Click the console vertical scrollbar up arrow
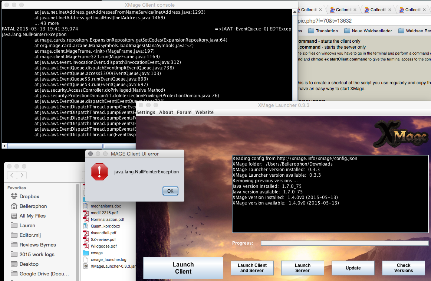The image size is (431, 281). tap(295, 12)
